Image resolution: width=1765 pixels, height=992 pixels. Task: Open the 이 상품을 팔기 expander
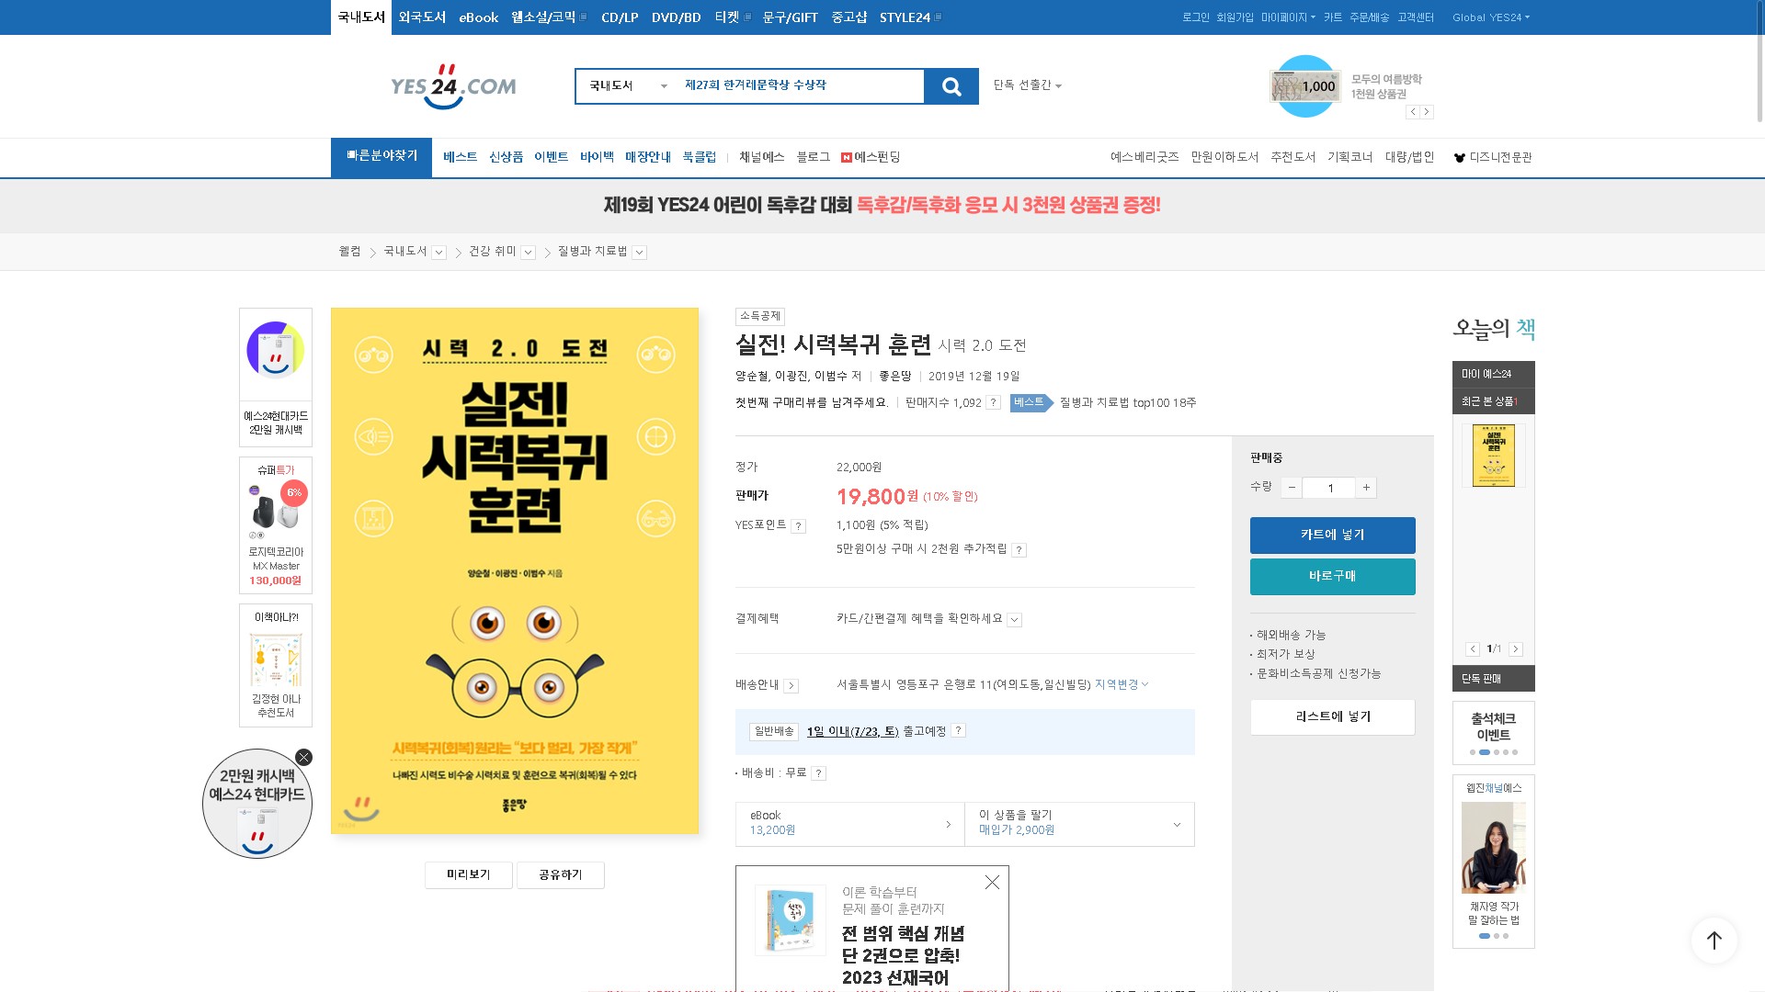click(x=1176, y=824)
